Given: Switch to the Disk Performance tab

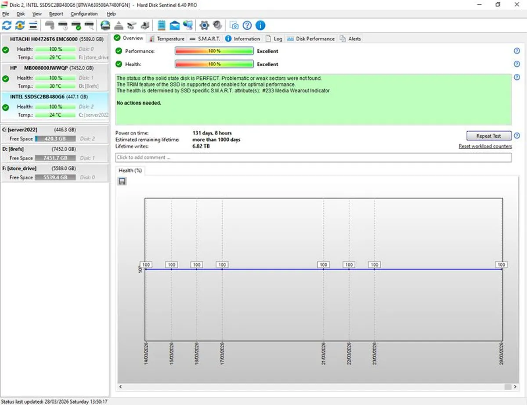Looking at the screenshot, I should pyautogui.click(x=311, y=39).
